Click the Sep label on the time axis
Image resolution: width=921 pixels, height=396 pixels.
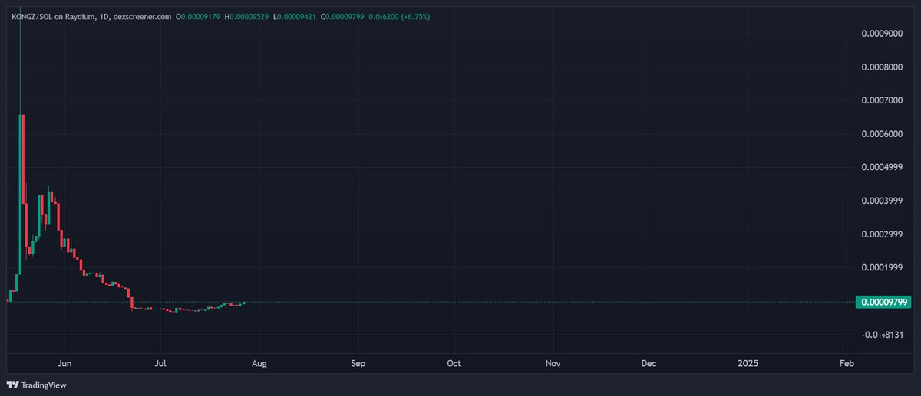tap(358, 363)
